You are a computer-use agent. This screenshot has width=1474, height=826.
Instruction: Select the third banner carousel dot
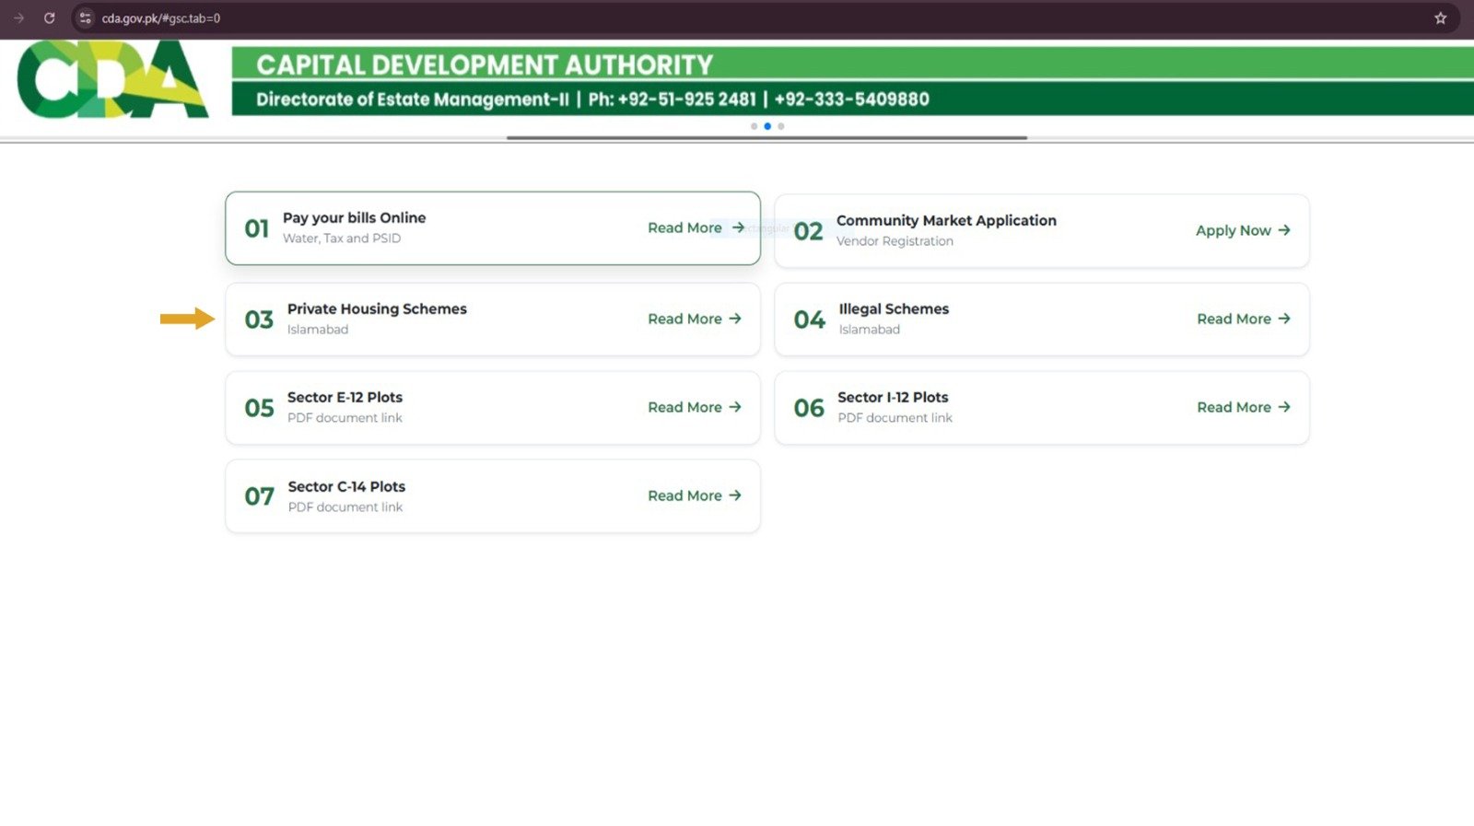[781, 126]
